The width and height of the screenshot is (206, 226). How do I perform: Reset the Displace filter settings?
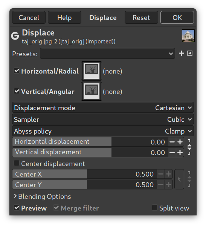141,18
